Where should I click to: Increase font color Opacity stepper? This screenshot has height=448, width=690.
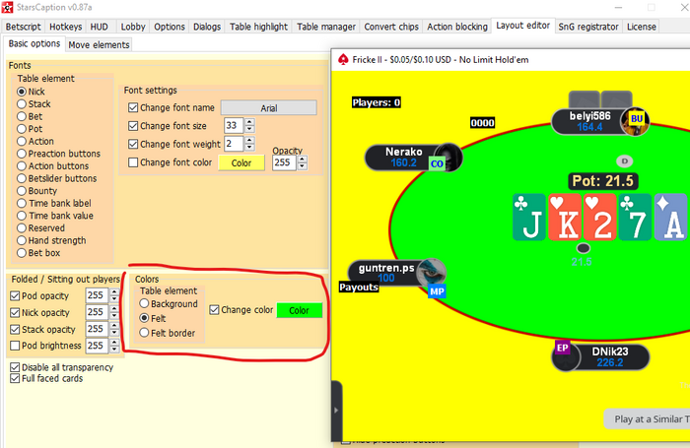302,160
